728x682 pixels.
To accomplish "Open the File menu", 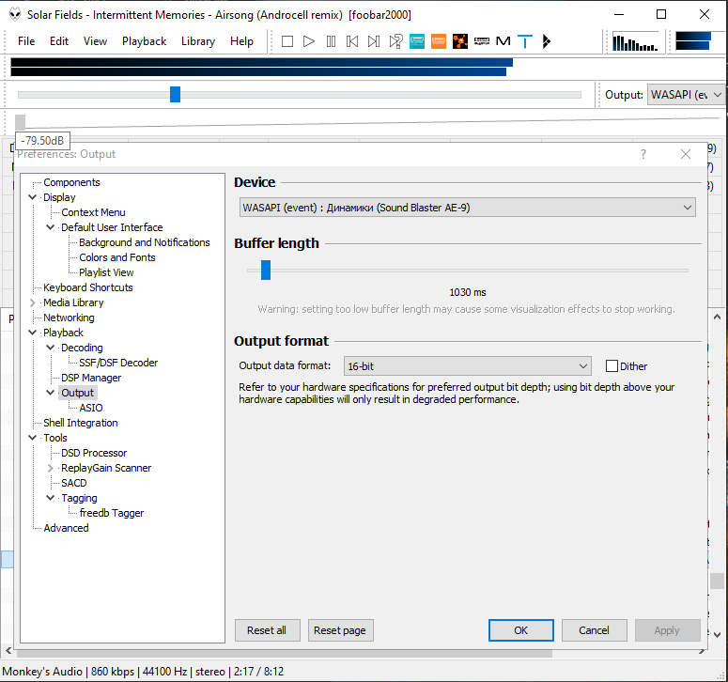I will (x=26, y=41).
